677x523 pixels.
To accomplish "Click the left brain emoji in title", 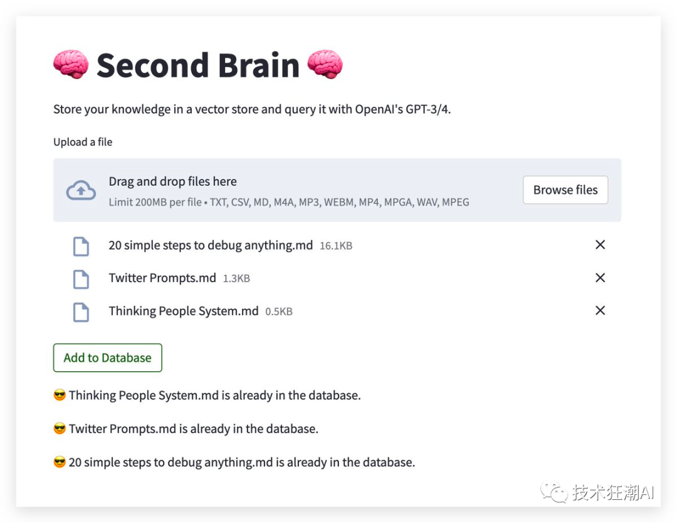I will click(71, 65).
